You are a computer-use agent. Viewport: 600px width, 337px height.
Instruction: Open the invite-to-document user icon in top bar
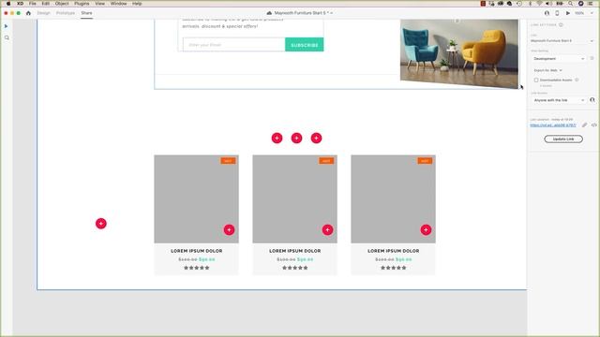coord(547,13)
